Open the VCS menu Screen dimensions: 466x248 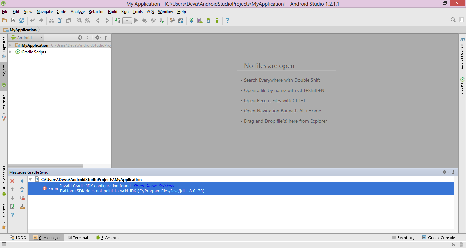click(x=150, y=12)
